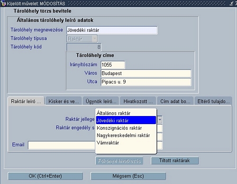Cancel with Mégsem (Esc) button
The width and height of the screenshot is (237, 184).
128,176
